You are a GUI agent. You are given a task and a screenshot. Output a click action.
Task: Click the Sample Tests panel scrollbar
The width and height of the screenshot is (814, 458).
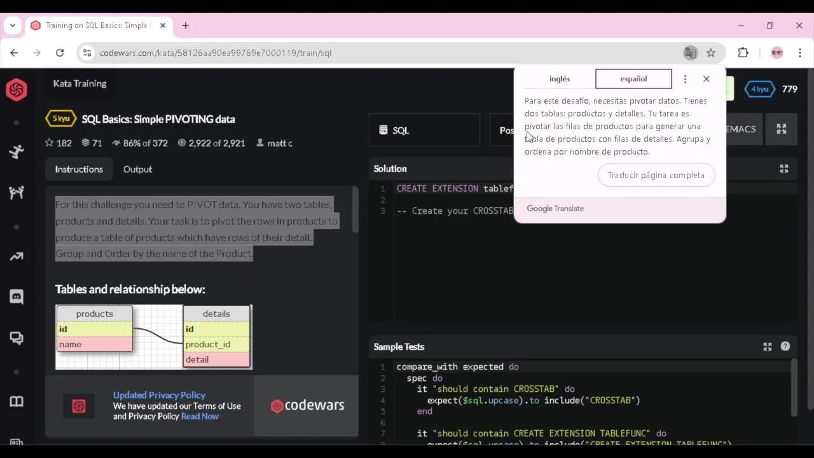coord(794,387)
